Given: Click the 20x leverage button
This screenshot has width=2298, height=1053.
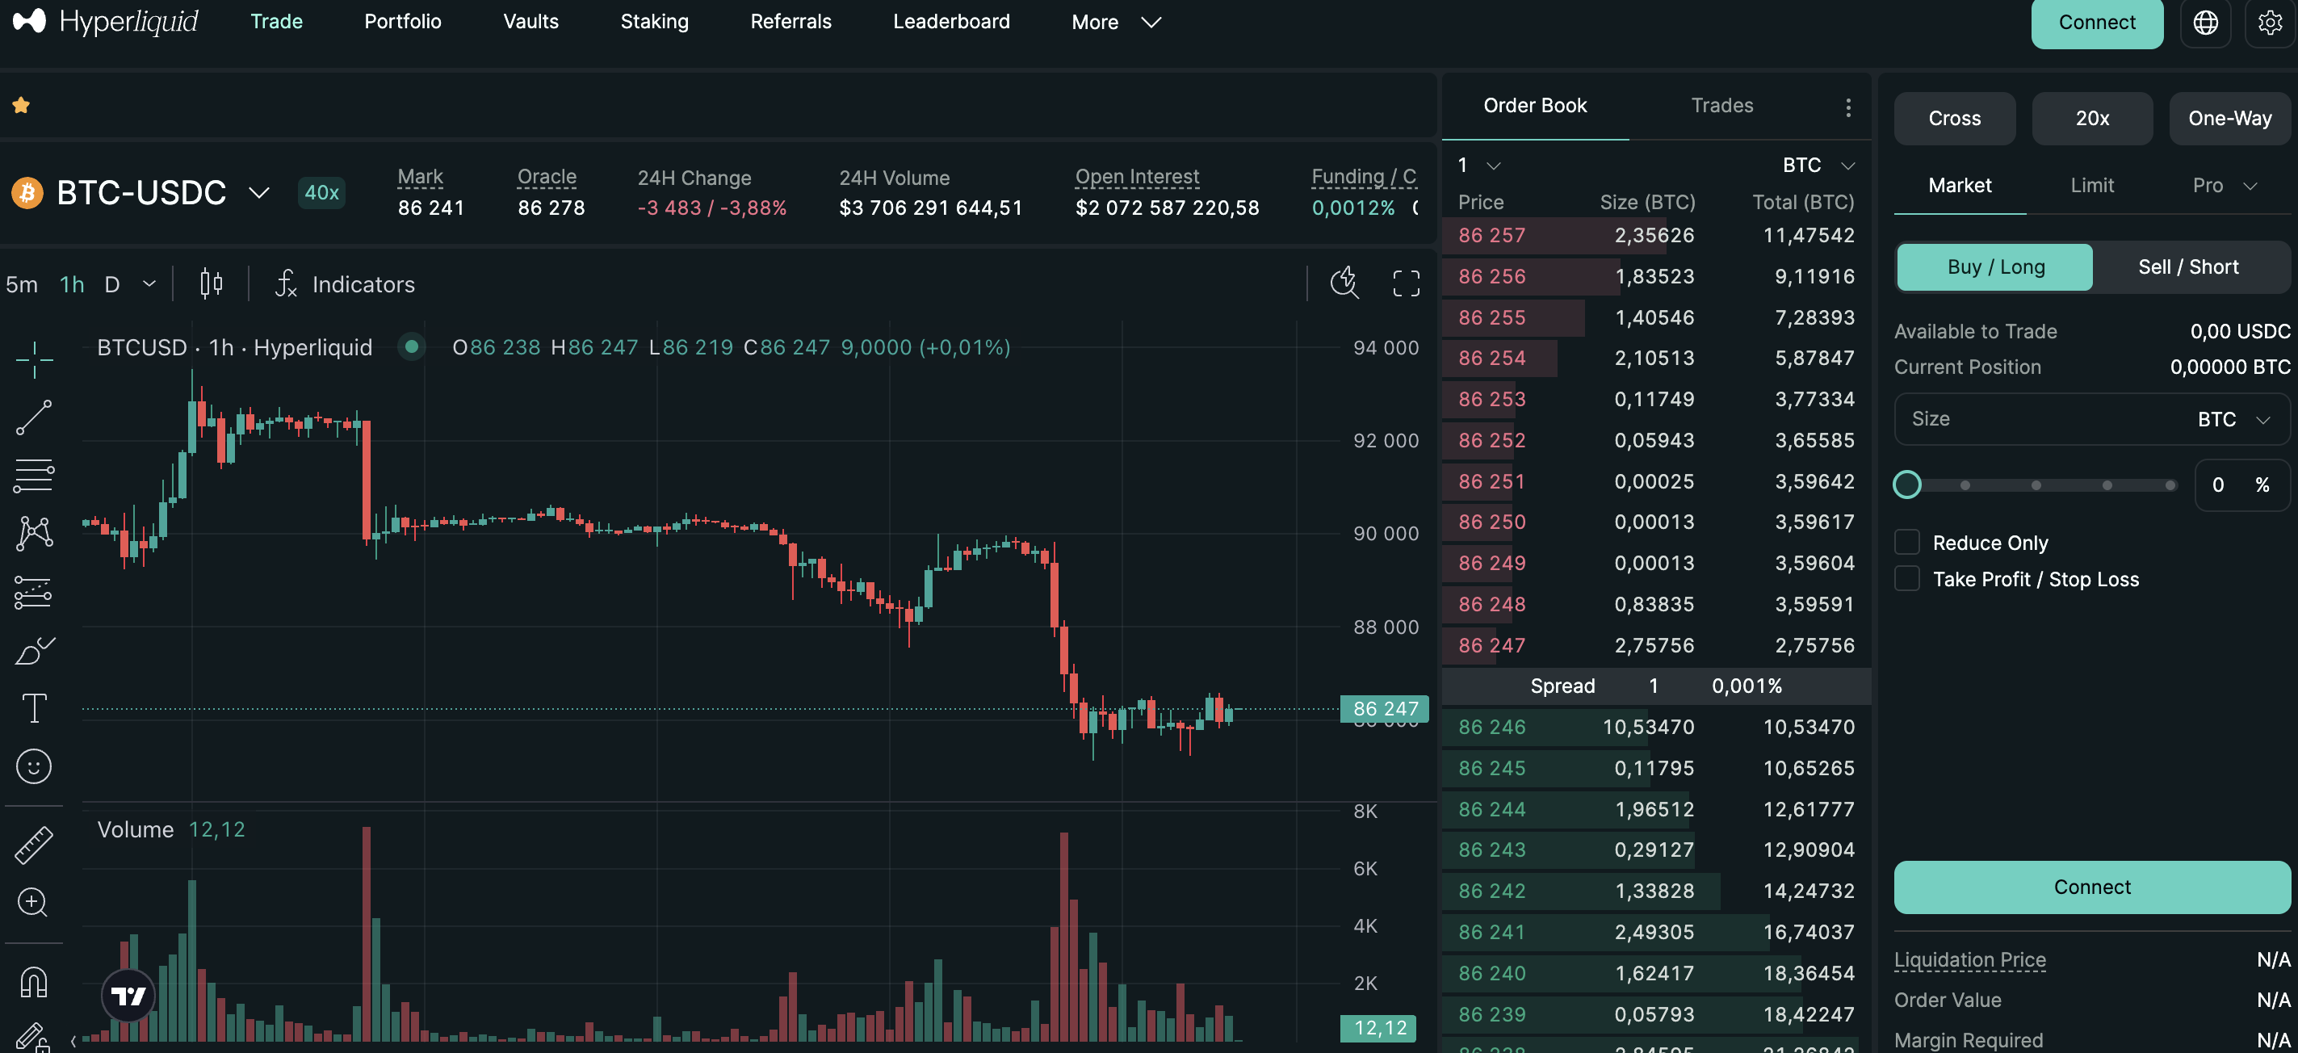Looking at the screenshot, I should [x=2091, y=119].
